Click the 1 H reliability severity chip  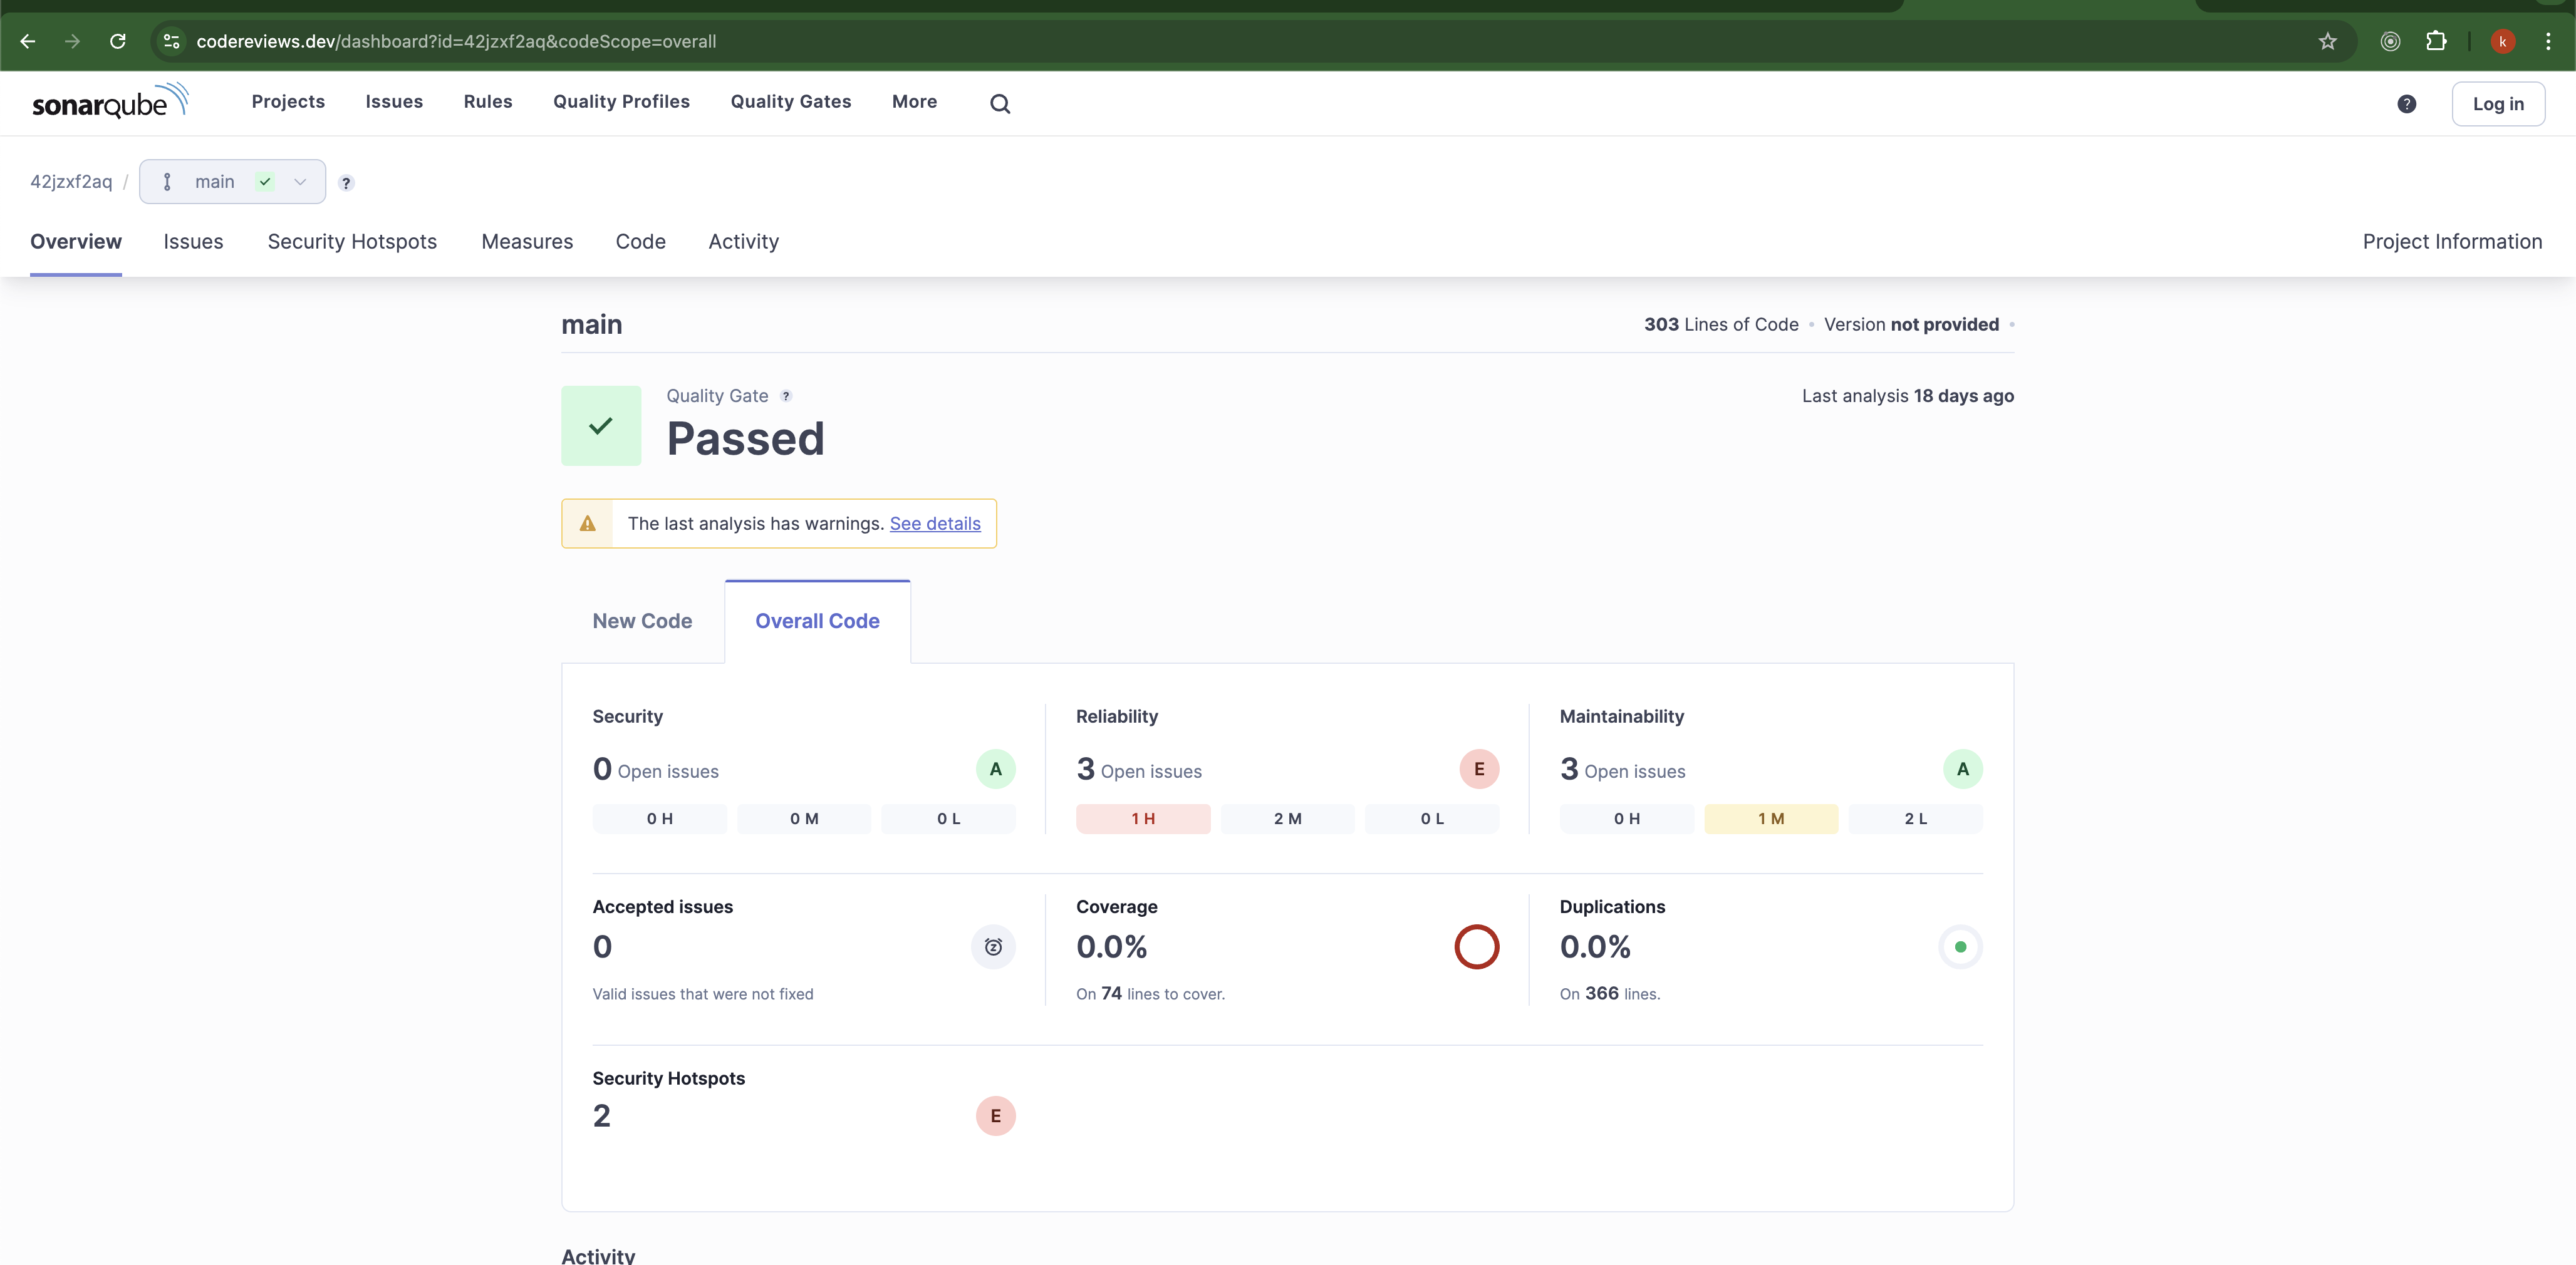1142,819
